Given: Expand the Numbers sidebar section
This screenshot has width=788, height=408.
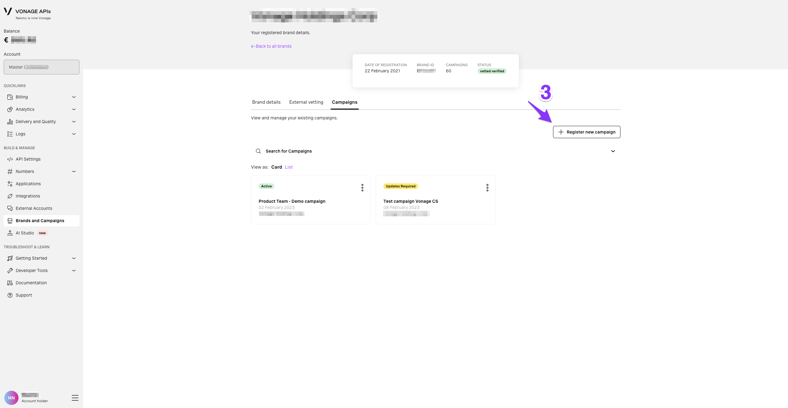Looking at the screenshot, I should (74, 171).
